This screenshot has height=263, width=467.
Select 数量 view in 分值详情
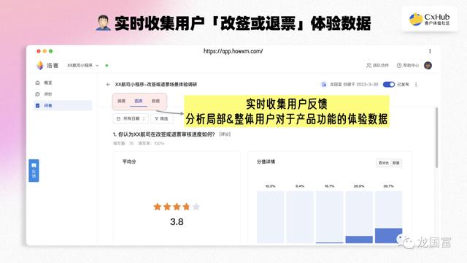[395, 163]
